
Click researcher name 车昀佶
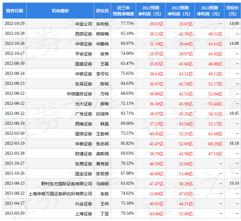(x=102, y=24)
